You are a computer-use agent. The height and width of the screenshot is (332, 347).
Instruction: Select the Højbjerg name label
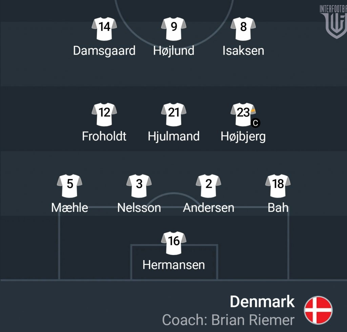tap(243, 136)
